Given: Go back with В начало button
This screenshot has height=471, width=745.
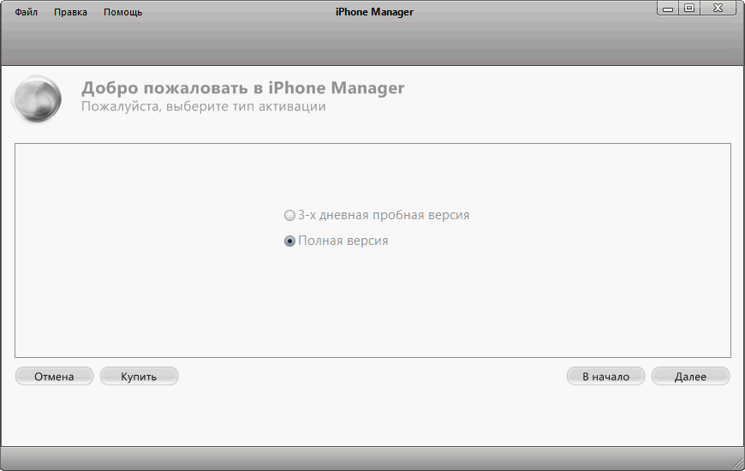Looking at the screenshot, I should coord(605,377).
